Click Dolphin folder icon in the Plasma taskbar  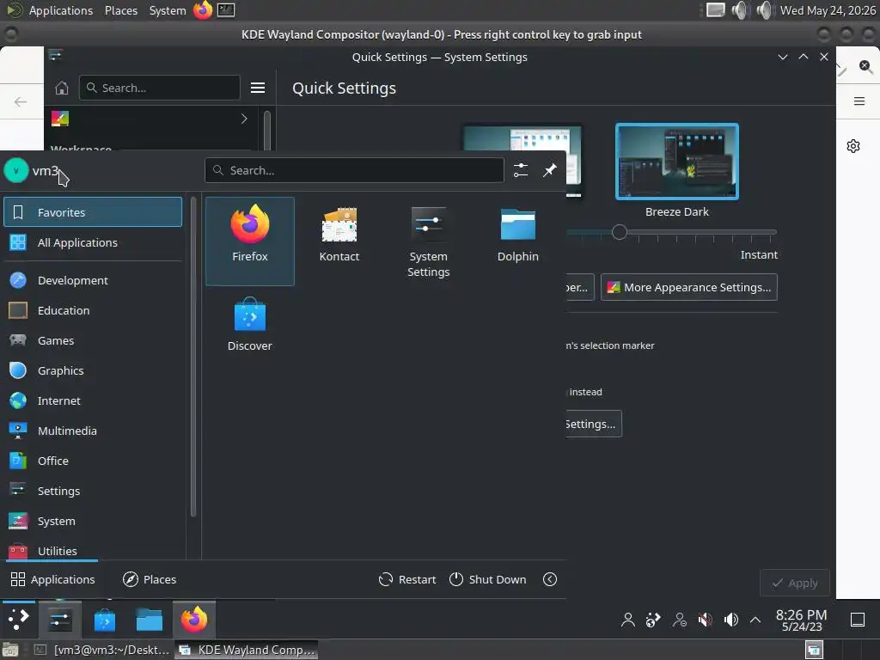pos(150,620)
